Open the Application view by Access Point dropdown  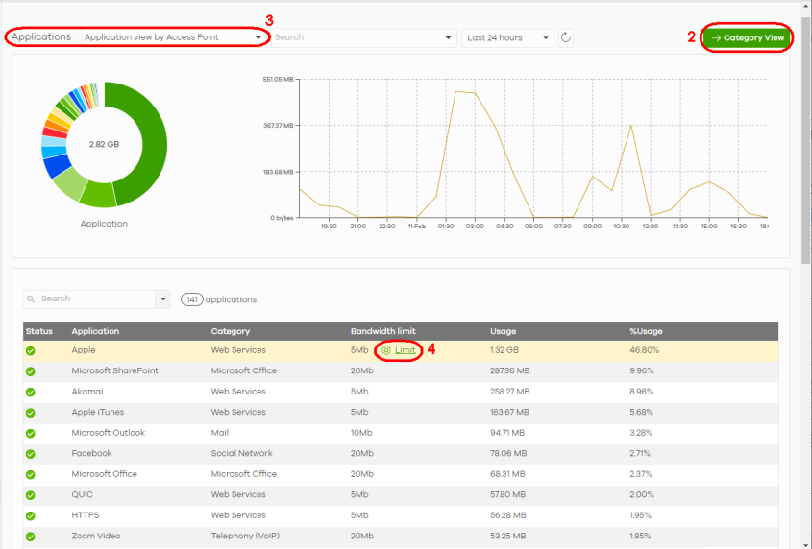171,37
